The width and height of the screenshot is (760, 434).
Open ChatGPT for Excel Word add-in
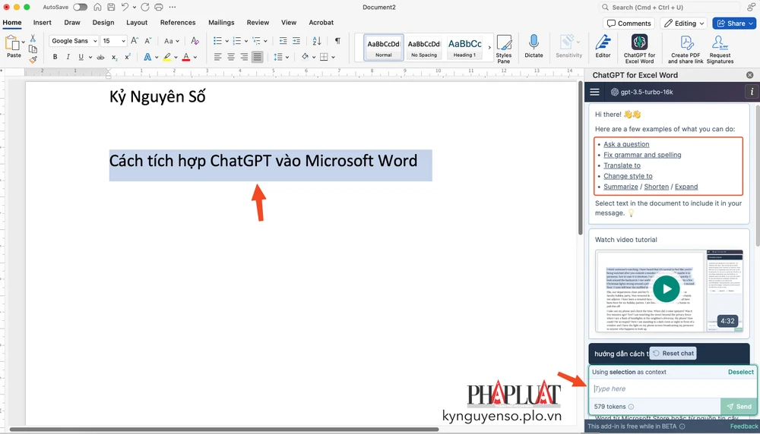click(x=639, y=49)
